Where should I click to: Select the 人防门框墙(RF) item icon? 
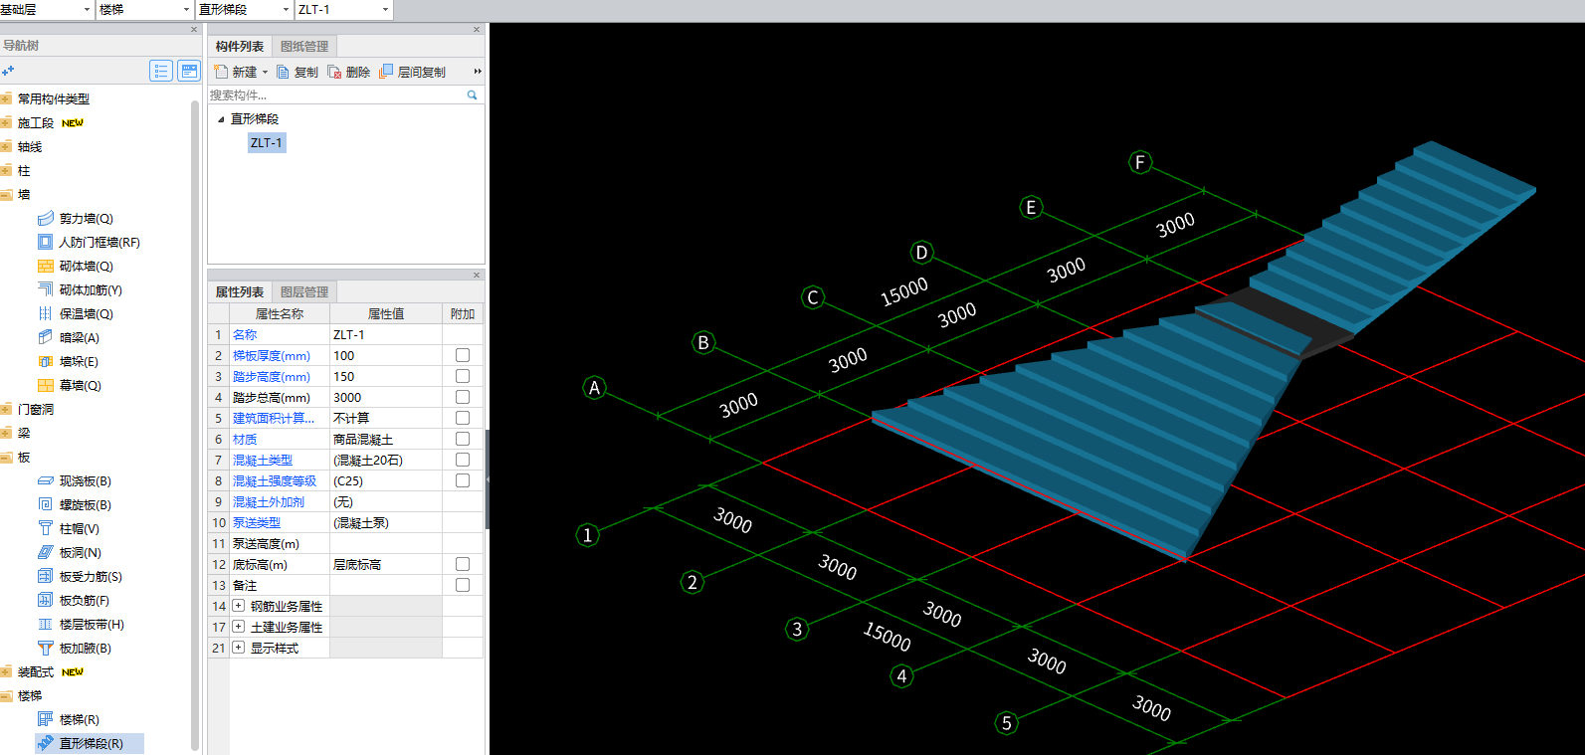tap(45, 242)
